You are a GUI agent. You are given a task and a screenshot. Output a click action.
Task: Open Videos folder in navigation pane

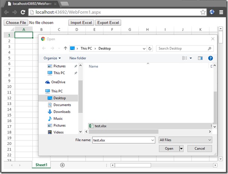pos(56,132)
